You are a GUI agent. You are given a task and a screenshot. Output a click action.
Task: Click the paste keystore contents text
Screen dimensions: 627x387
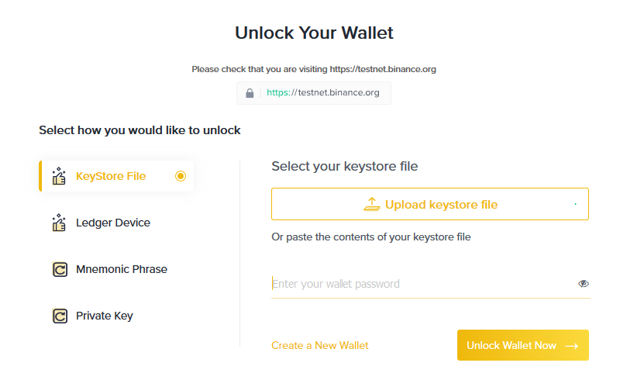(371, 237)
